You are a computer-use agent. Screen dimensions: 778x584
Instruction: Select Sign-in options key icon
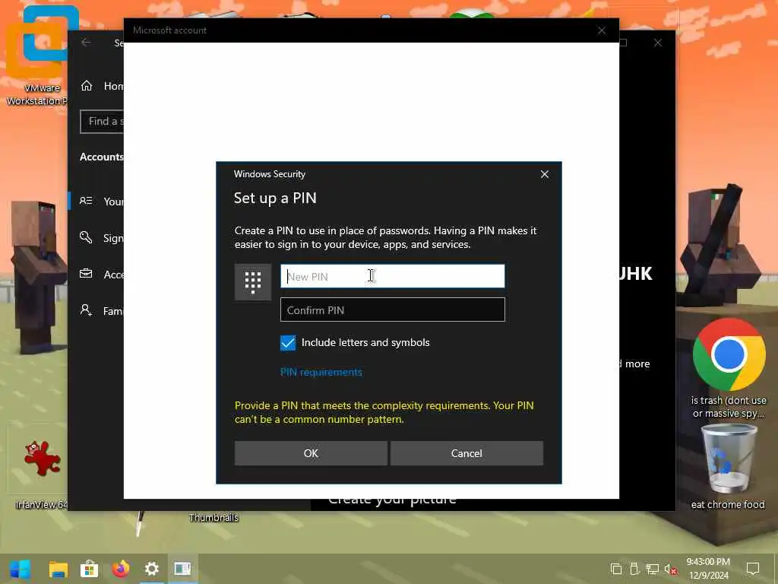[87, 237]
